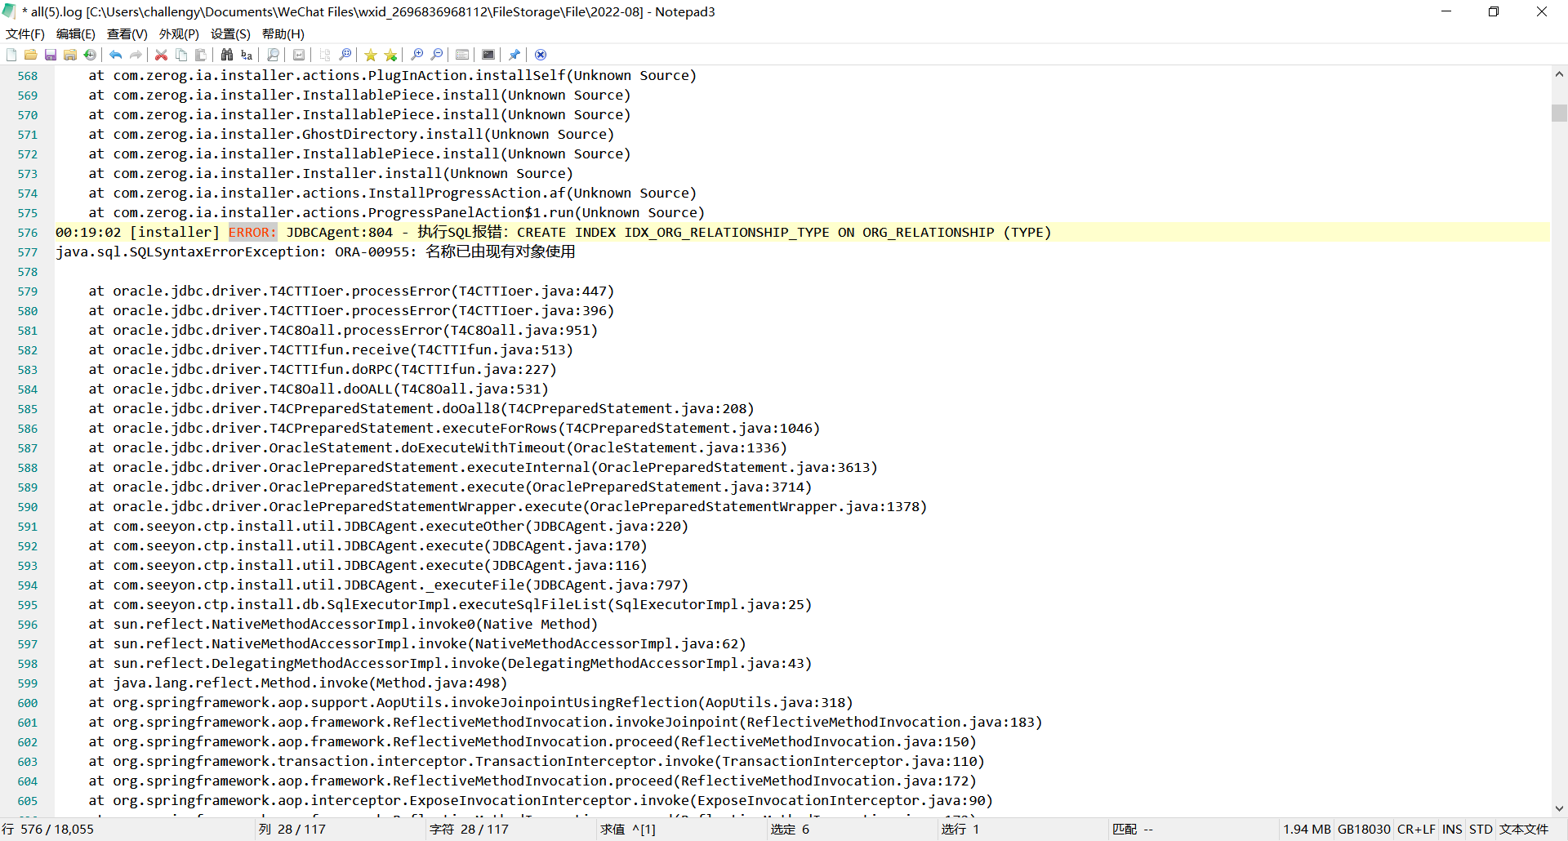The height and width of the screenshot is (841, 1568).
Task: Click the magnifier-on-page toolbar icon
Action: pos(273,55)
